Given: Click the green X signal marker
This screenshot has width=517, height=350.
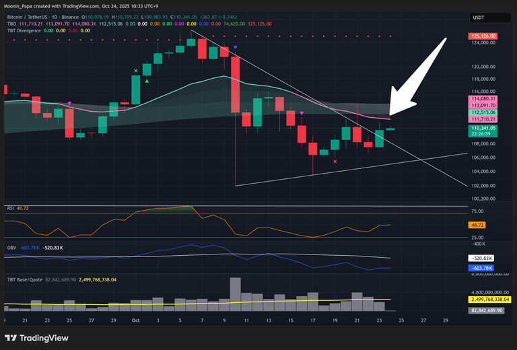Looking at the screenshot, I should point(136,71).
